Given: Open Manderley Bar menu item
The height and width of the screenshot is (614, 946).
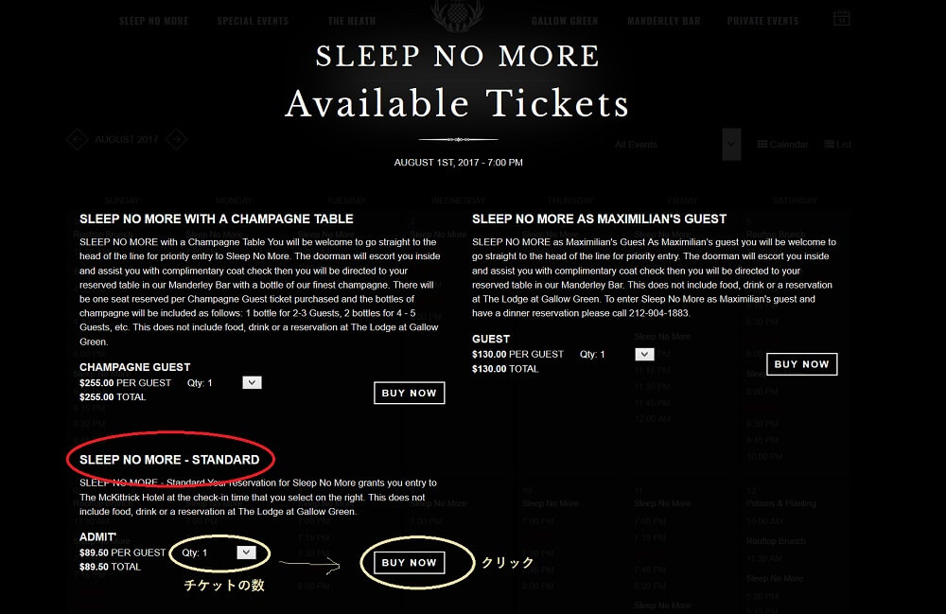Looking at the screenshot, I should 663,21.
